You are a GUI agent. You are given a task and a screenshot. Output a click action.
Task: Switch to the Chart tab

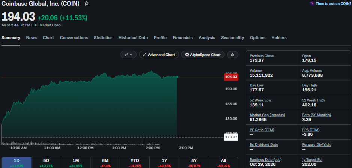(48, 38)
